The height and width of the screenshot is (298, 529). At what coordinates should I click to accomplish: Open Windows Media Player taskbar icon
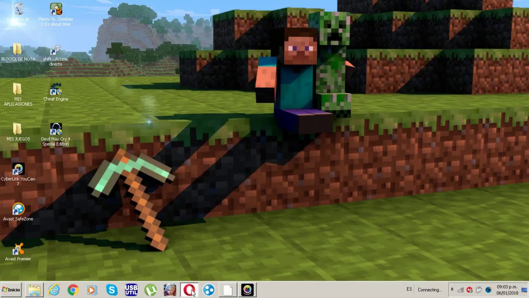click(x=92, y=290)
